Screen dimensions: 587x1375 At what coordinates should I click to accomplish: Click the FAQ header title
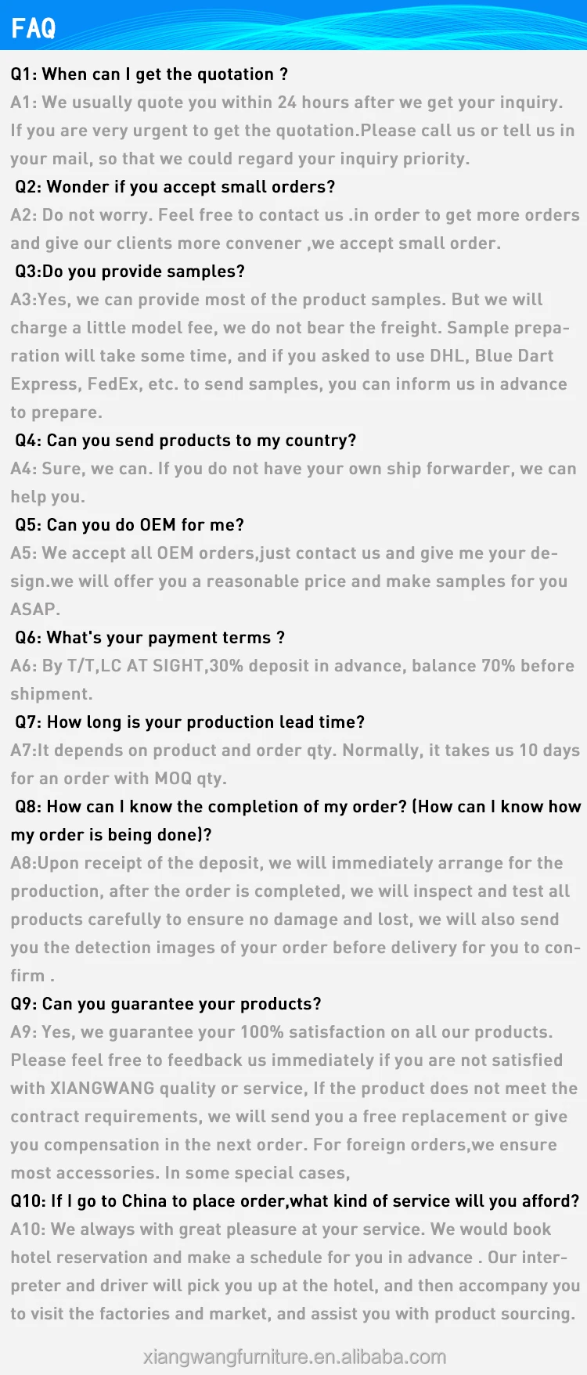(x=34, y=28)
